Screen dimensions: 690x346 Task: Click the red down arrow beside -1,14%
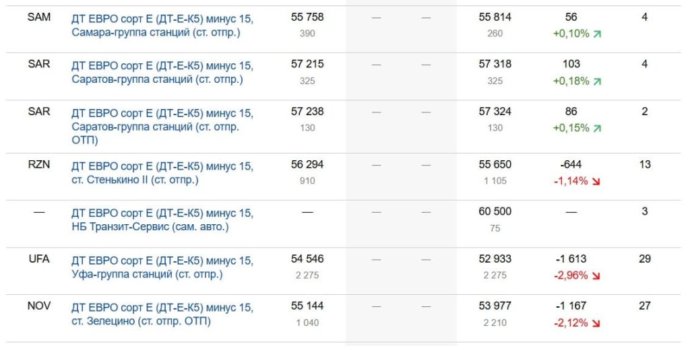[x=596, y=181]
